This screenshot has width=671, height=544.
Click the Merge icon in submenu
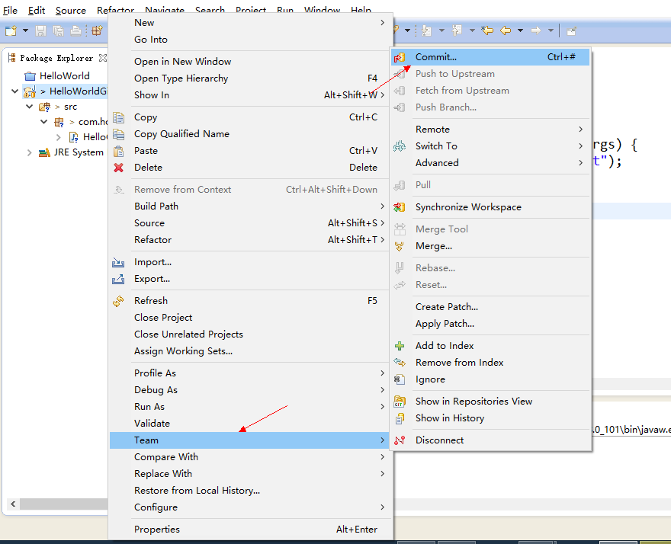click(x=400, y=246)
